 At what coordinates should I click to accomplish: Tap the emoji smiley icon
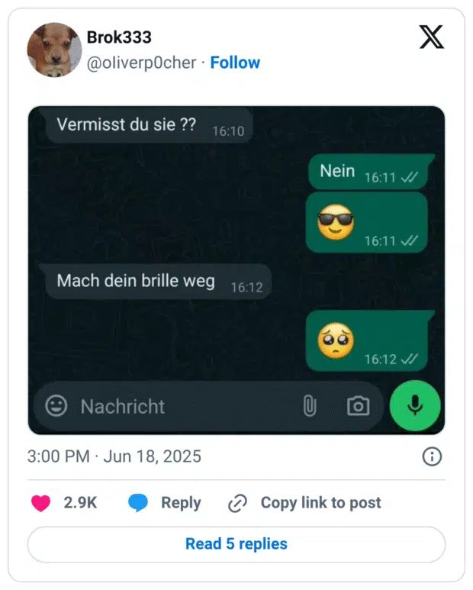[56, 406]
